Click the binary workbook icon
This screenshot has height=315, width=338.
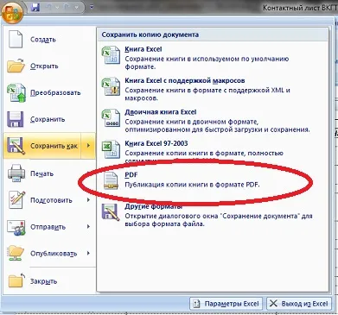tap(111, 118)
